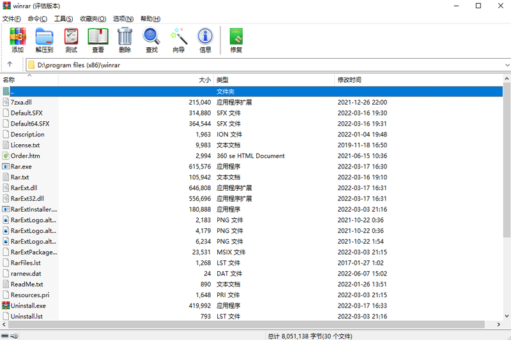Select the Resources.pri file name
Image resolution: width=511 pixels, height=340 pixels.
30,295
